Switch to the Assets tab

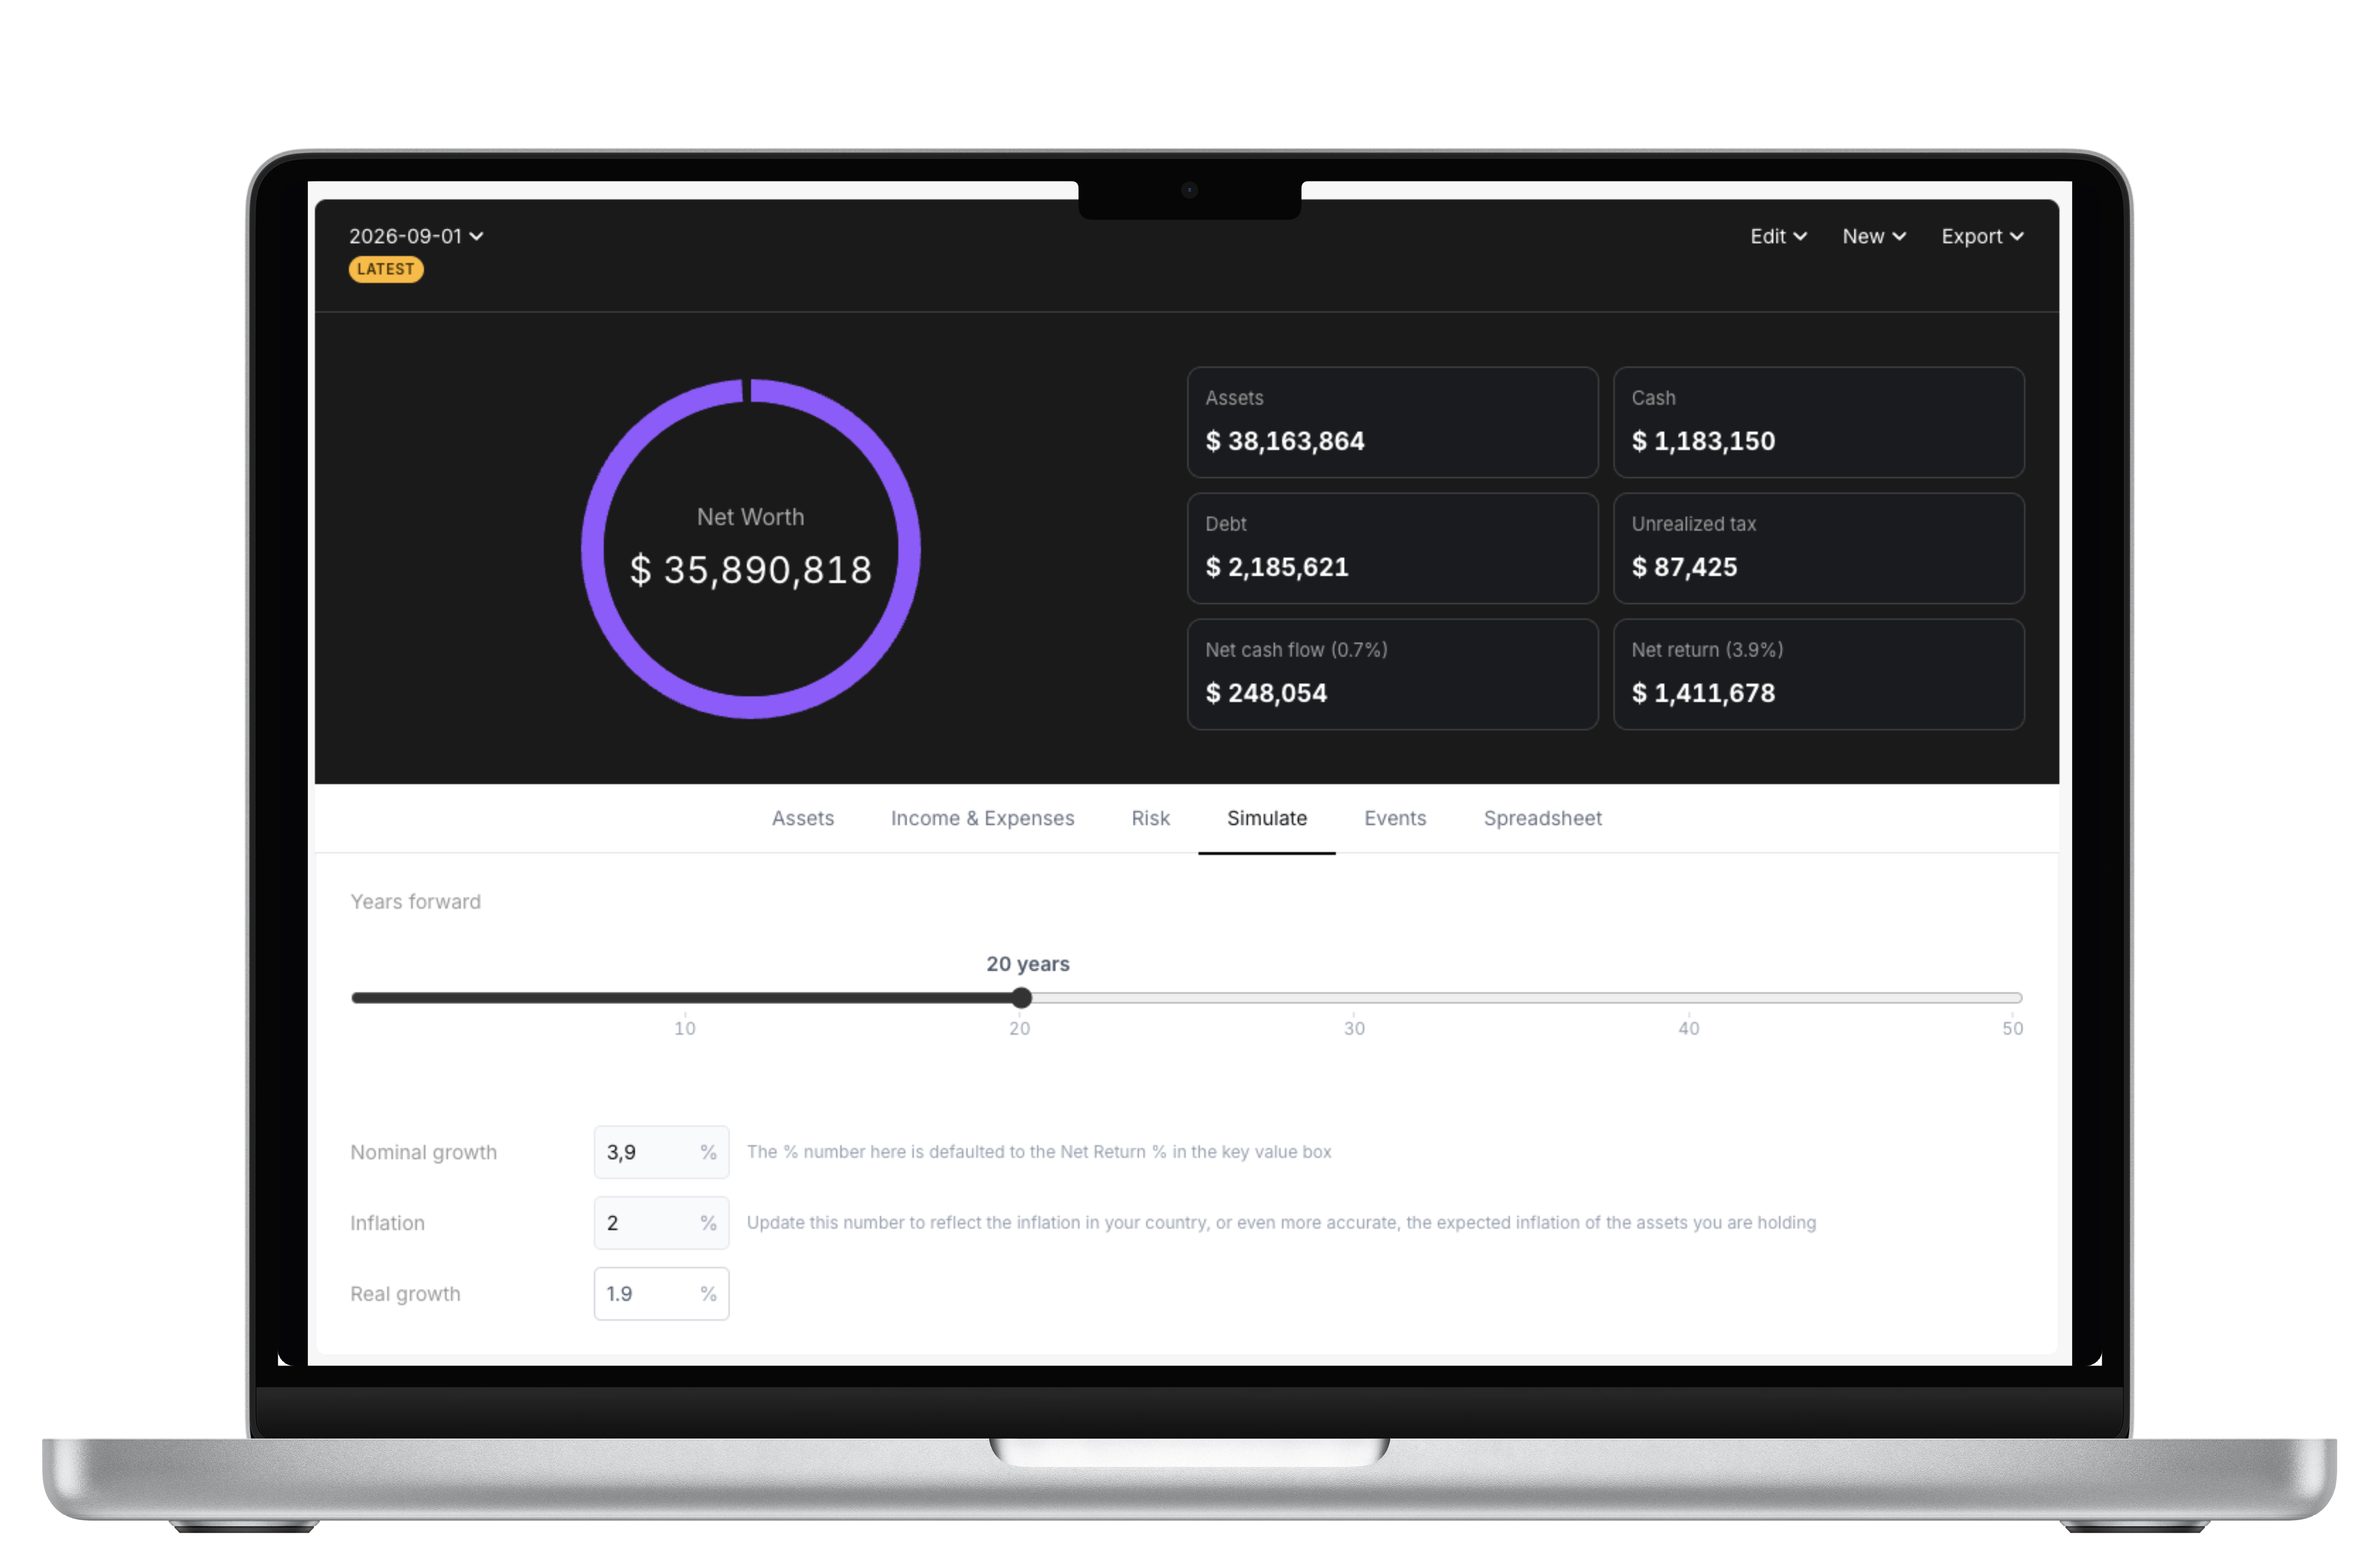tap(803, 818)
